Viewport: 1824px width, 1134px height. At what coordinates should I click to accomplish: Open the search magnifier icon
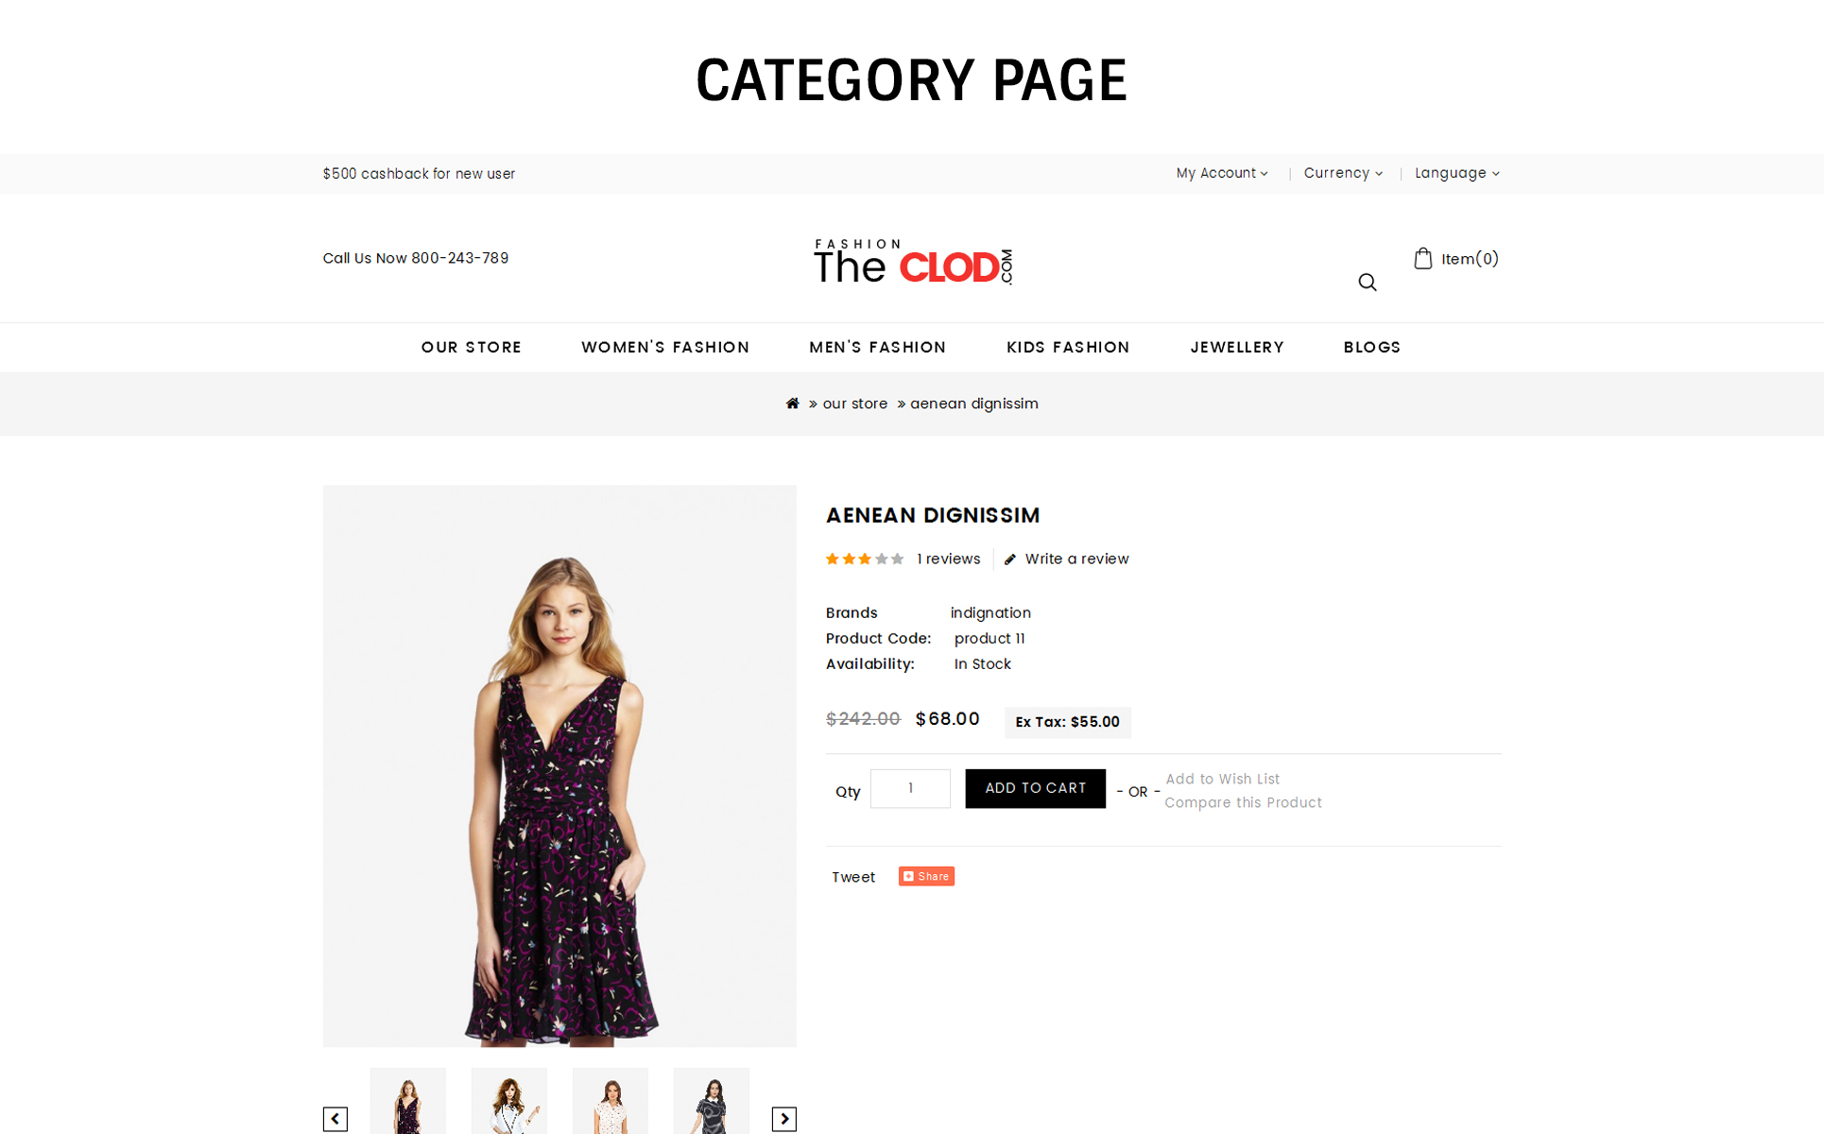click(1367, 283)
